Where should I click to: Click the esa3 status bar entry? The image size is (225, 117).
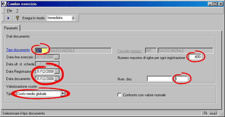pyautogui.click(x=214, y=113)
